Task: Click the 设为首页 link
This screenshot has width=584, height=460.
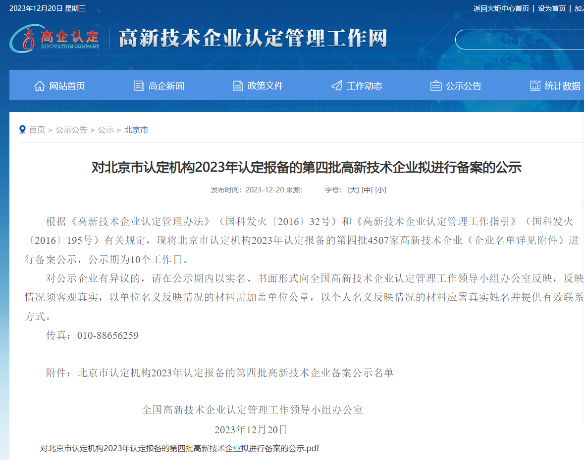Action: click(x=552, y=8)
